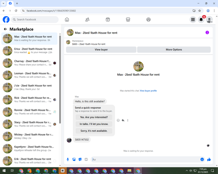218x174 pixels.
Task: Open Kayetlynn conversation in list
Action: pos(29,148)
